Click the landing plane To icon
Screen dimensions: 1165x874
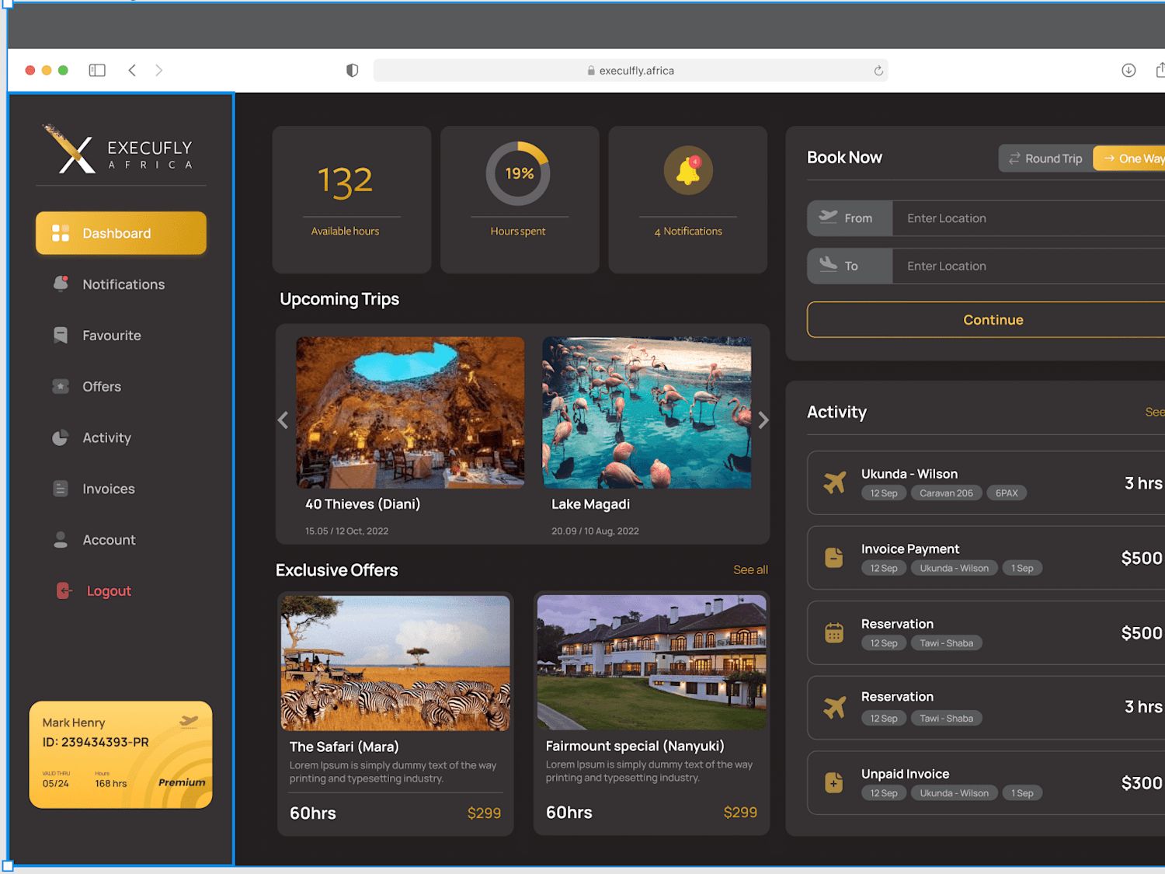click(x=829, y=263)
